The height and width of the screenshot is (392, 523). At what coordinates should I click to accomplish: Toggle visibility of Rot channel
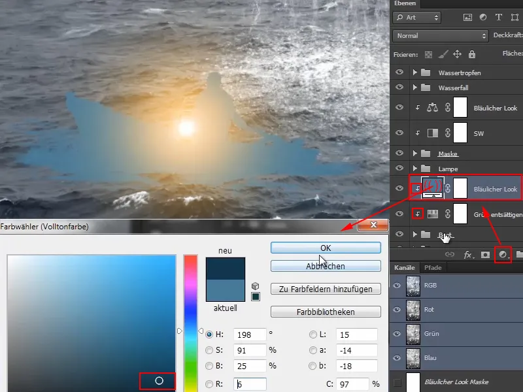click(x=397, y=310)
